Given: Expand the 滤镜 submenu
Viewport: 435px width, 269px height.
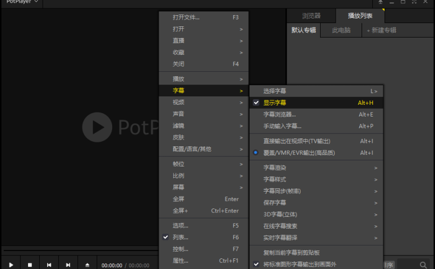Looking at the screenshot, I should click(x=203, y=126).
